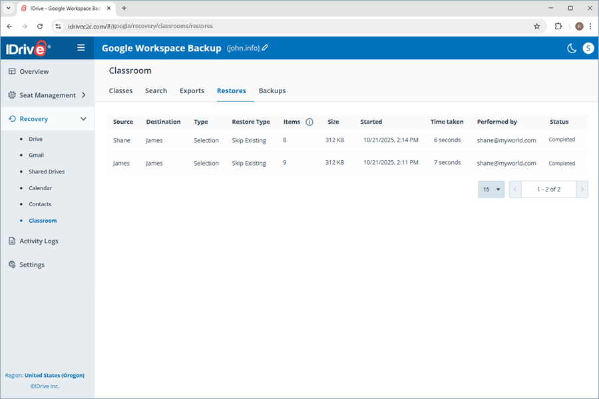The height and width of the screenshot is (399, 599).
Task: Click the Started column header
Action: 371,122
